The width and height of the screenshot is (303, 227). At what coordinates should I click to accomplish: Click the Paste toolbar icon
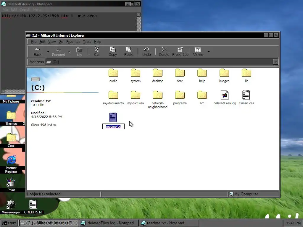point(129,51)
